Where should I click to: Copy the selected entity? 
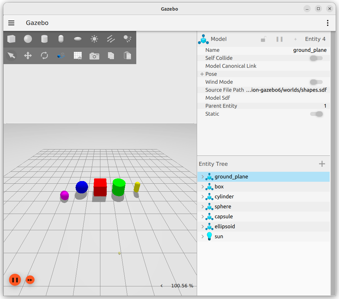[111, 56]
